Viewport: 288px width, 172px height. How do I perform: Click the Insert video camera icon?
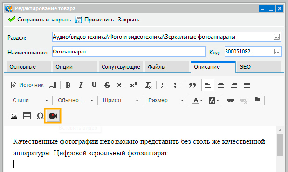tap(53, 116)
